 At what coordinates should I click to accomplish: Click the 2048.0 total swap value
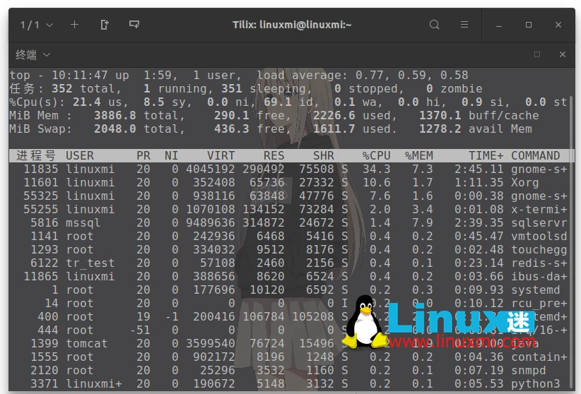tap(115, 129)
